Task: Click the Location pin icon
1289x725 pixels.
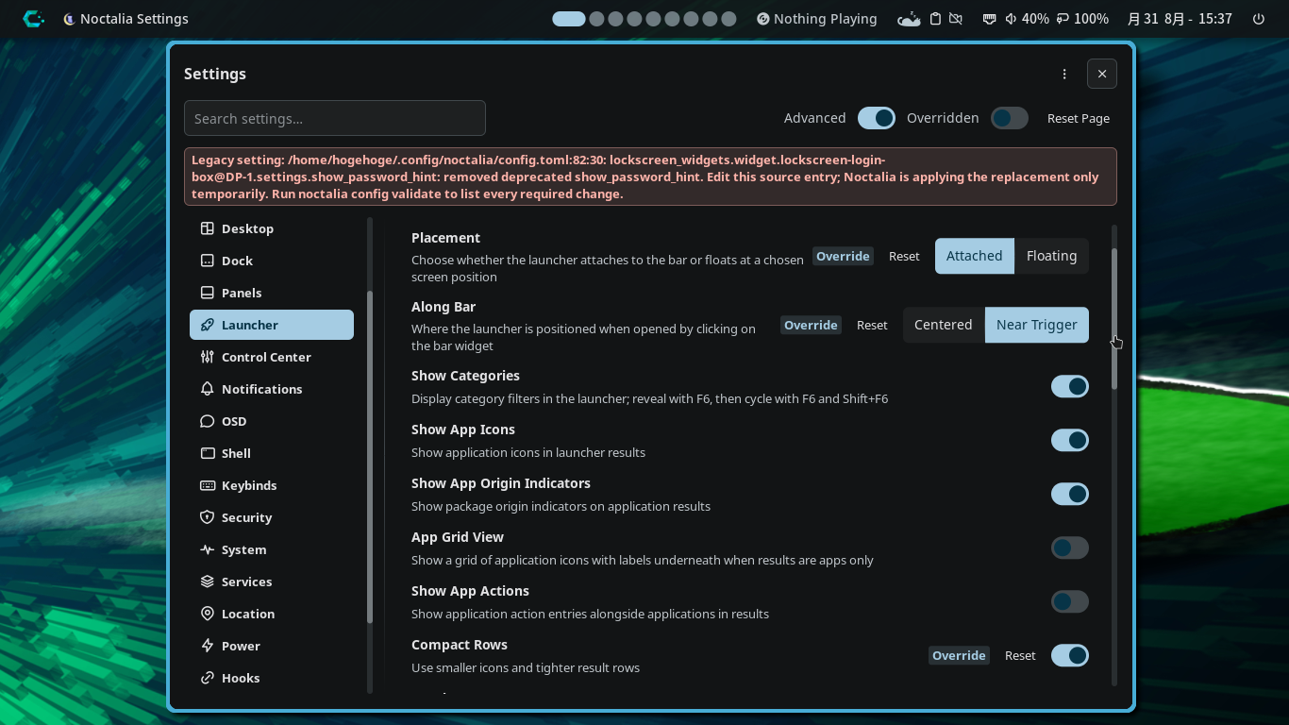Action: tap(208, 614)
